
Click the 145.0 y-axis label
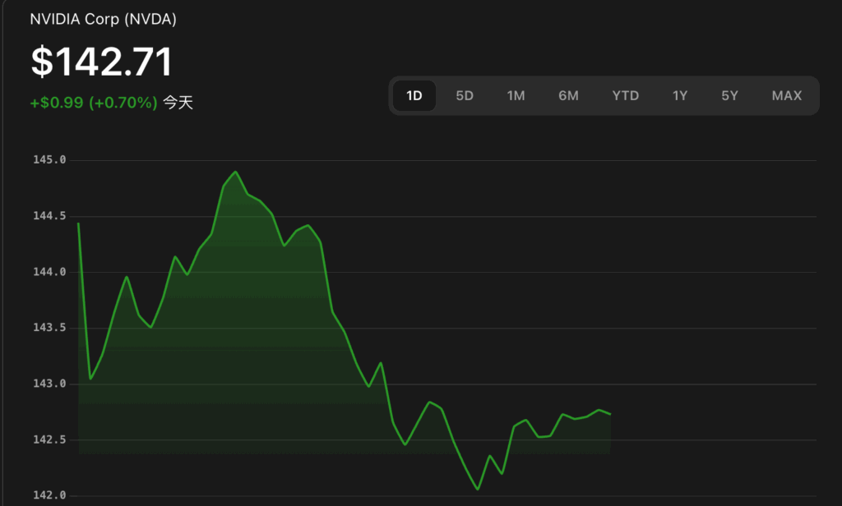pos(49,160)
